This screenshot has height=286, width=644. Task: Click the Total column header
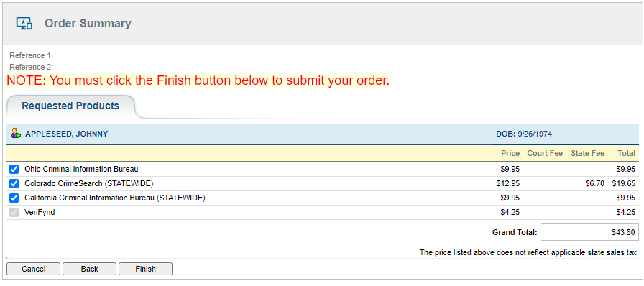click(x=626, y=153)
